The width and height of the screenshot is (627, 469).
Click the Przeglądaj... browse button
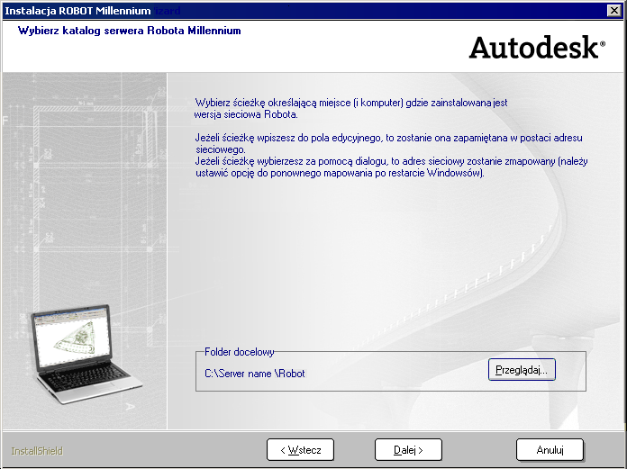click(522, 369)
